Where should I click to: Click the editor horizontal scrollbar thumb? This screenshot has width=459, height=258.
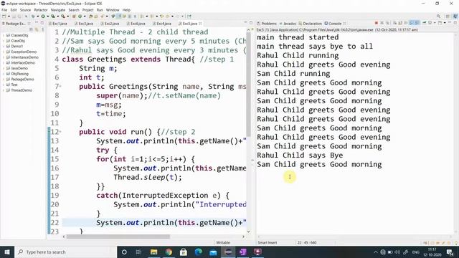tap(118, 236)
